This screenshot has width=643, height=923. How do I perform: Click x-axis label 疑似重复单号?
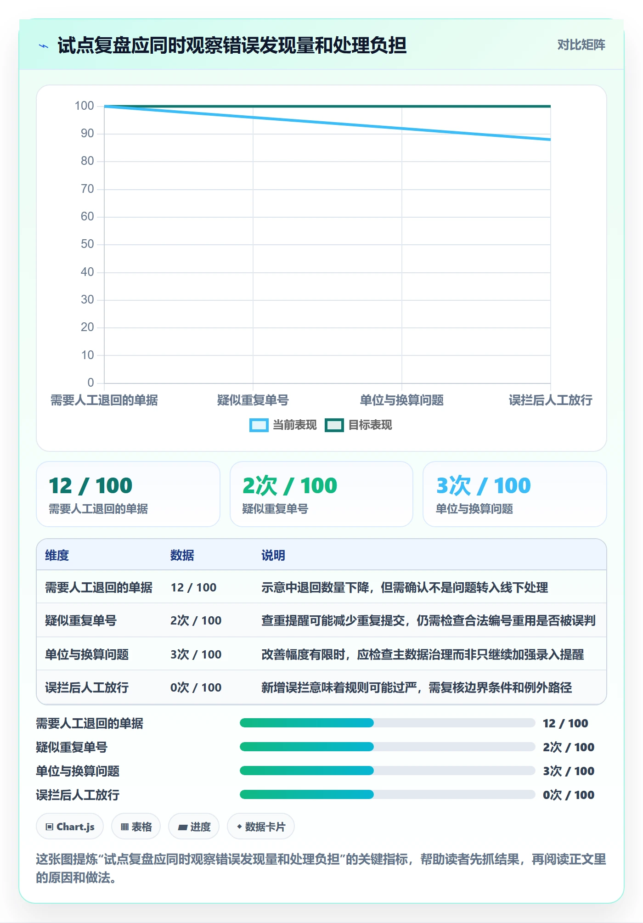(x=253, y=400)
